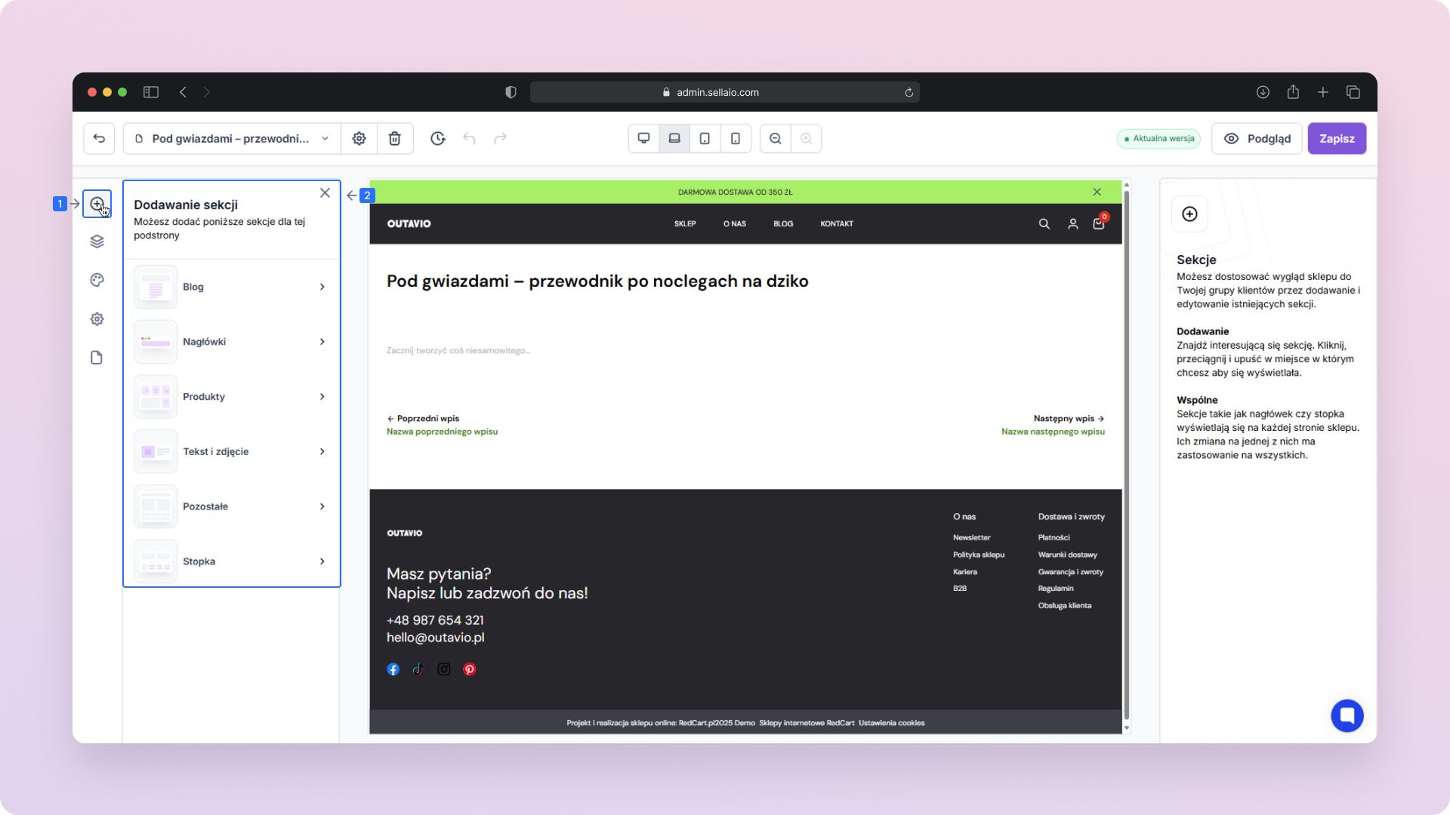This screenshot has height=815, width=1450.
Task: Click the pages document icon in sidebar
Action: click(x=97, y=358)
